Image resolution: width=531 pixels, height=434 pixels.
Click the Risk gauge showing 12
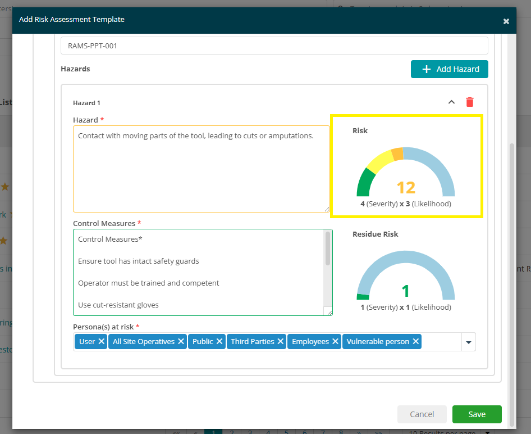(x=406, y=171)
